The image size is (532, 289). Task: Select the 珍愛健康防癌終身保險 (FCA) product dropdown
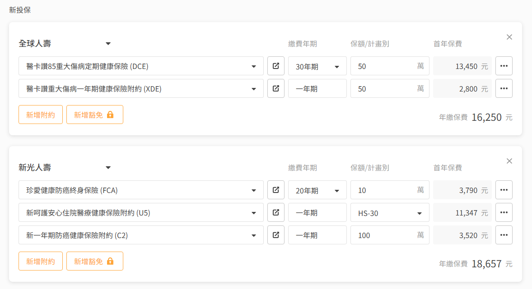pyautogui.click(x=141, y=190)
